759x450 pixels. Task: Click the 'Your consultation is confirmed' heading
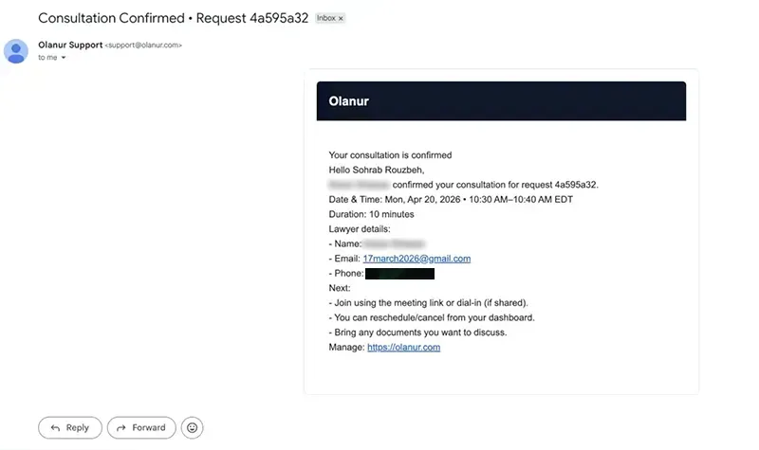(390, 155)
